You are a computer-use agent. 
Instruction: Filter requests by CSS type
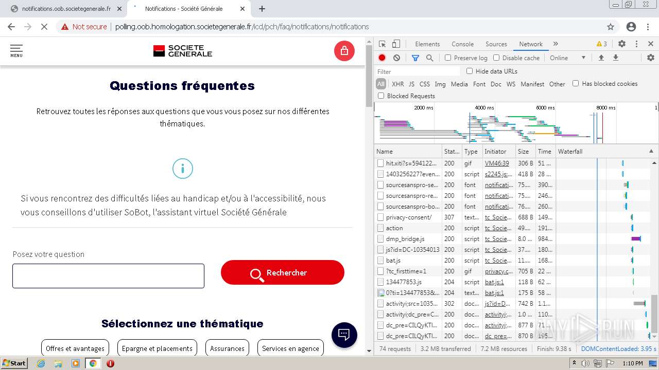coord(425,84)
